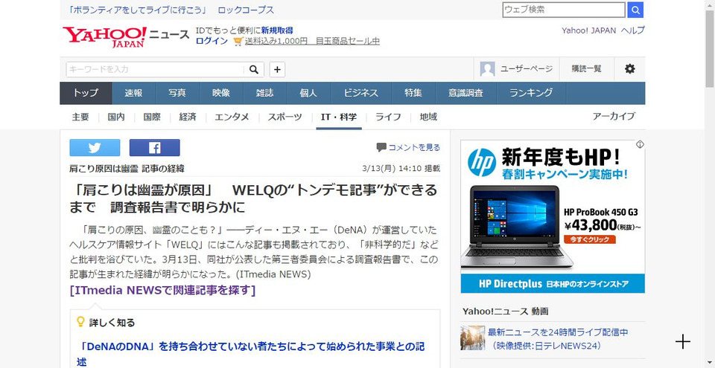Open the エンタメ category
The width and height of the screenshot is (715, 368).
pyautogui.click(x=232, y=117)
